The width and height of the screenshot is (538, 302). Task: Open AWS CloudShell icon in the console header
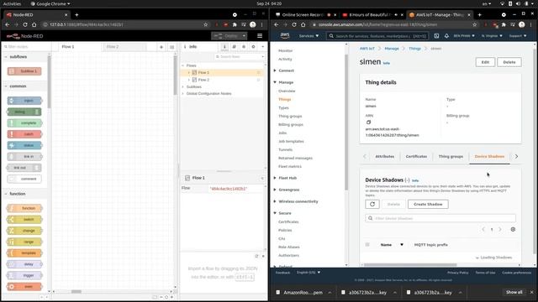[x=436, y=35]
